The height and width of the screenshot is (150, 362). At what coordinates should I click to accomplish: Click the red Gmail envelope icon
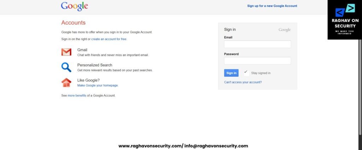66,52
